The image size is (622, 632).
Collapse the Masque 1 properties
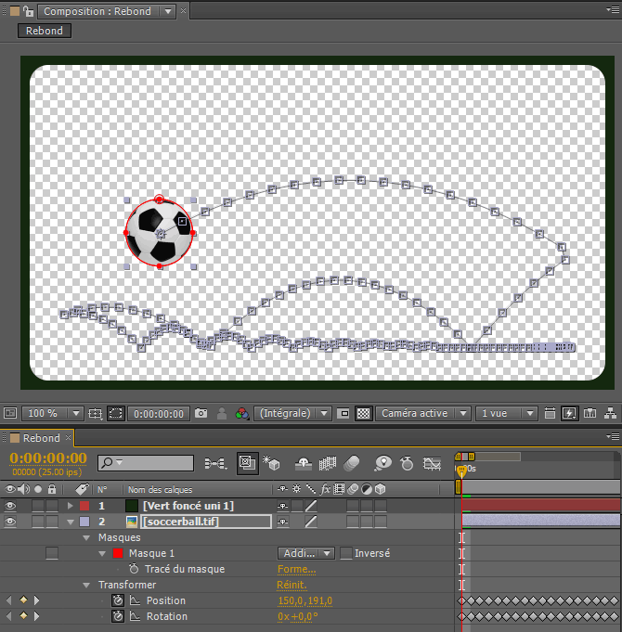click(102, 553)
